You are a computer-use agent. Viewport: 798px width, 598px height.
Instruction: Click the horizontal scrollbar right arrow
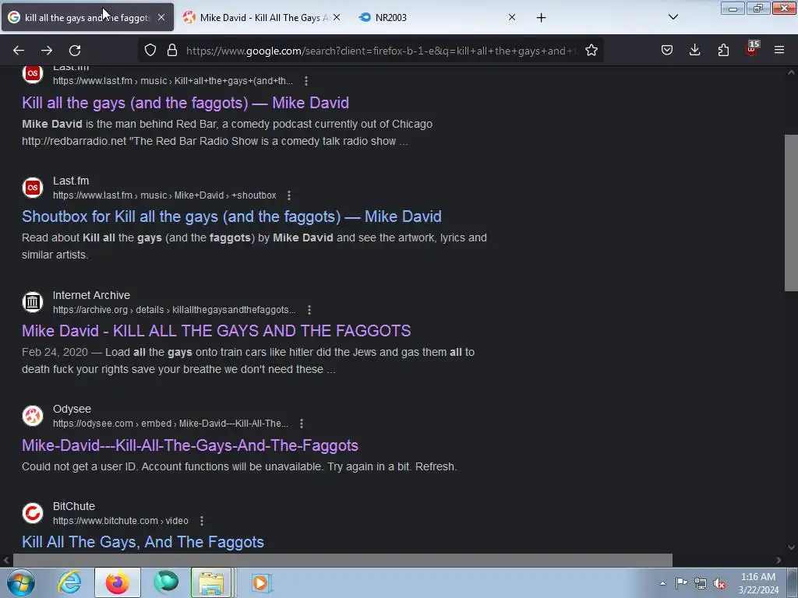(x=779, y=560)
